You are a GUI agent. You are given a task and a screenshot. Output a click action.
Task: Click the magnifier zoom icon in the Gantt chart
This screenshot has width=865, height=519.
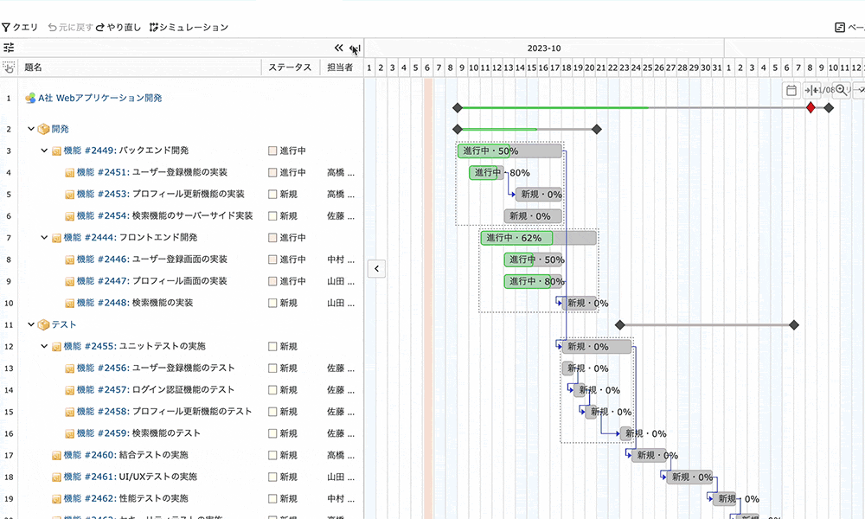tap(842, 90)
